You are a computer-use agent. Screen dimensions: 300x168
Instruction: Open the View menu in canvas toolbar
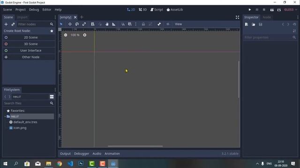(x=178, y=24)
